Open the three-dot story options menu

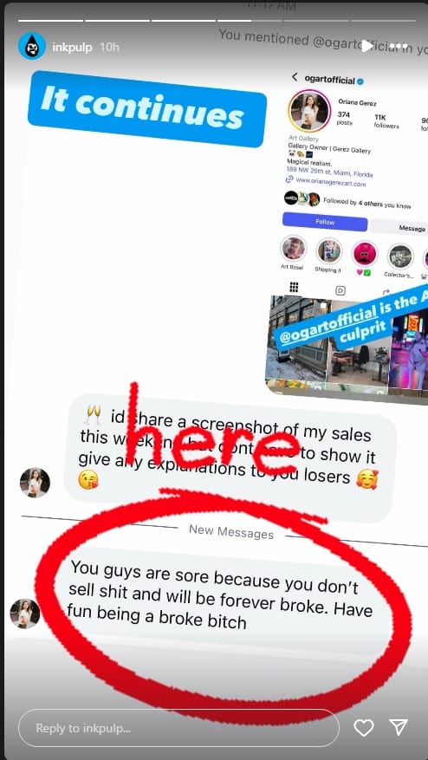pyautogui.click(x=399, y=47)
